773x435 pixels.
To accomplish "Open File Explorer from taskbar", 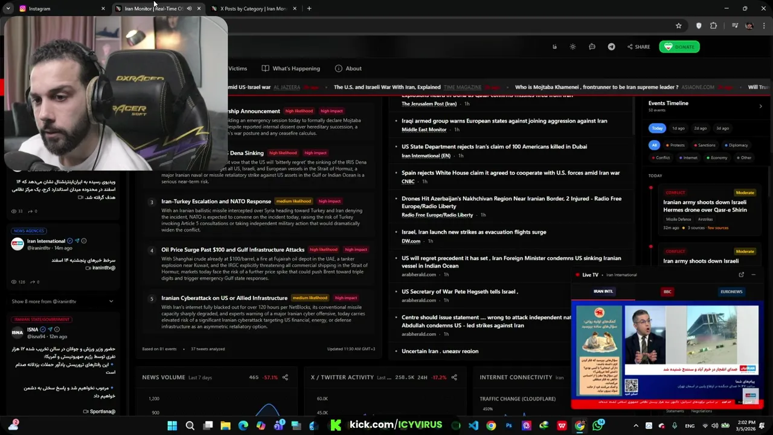I will click(x=225, y=426).
